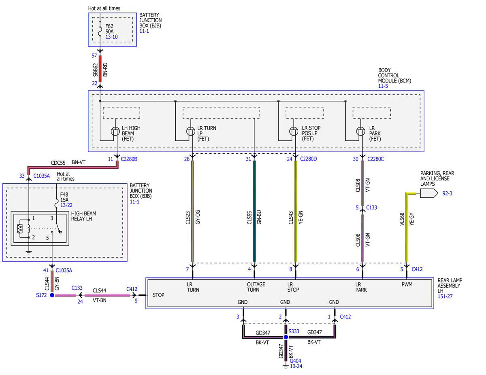Click the LR Park FET symbol

coord(361,131)
